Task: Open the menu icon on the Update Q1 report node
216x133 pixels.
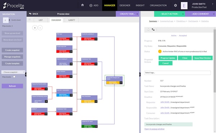Action: pyautogui.click(x=96, y=126)
